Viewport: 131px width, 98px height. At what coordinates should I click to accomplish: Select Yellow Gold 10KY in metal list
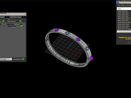[124, 13]
